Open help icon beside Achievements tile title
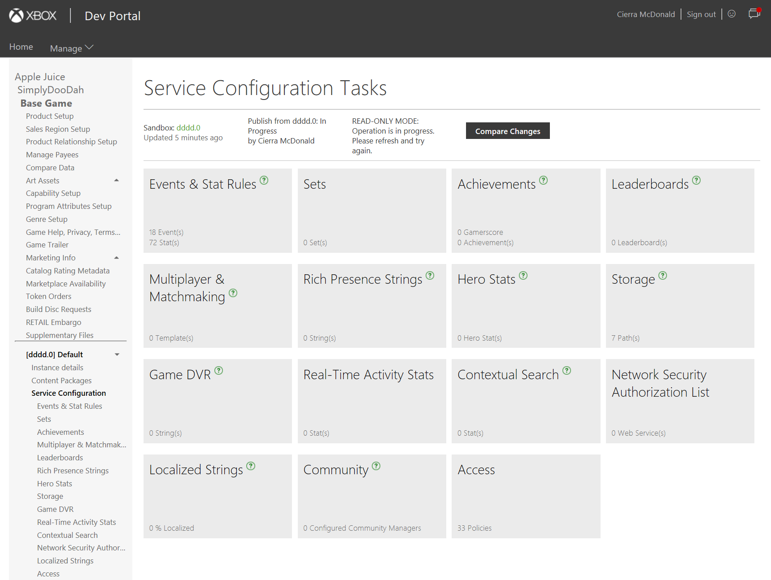The height and width of the screenshot is (580, 771). pyautogui.click(x=543, y=180)
